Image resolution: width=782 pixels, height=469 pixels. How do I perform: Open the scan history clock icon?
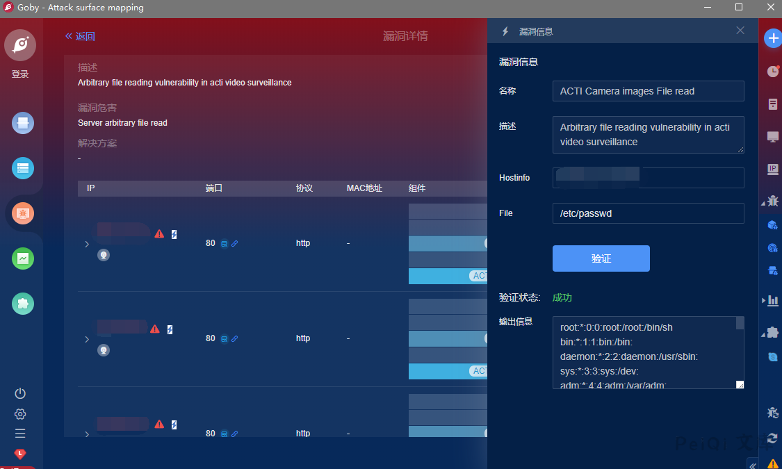pyautogui.click(x=772, y=72)
